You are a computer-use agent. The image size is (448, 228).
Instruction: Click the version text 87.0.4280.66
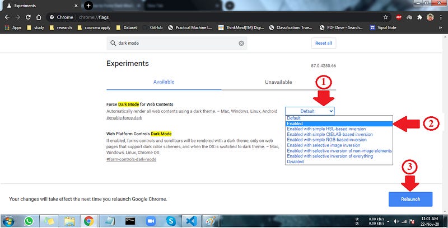pos(324,66)
